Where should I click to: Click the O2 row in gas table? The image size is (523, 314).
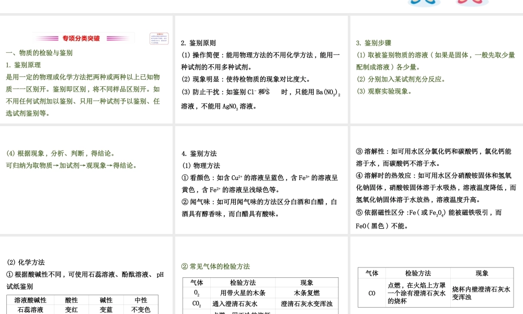click(x=197, y=294)
